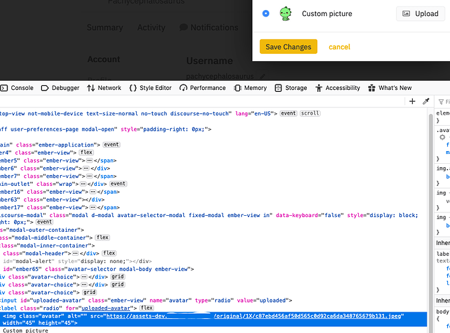Open the Summary profile tab

pyautogui.click(x=105, y=27)
